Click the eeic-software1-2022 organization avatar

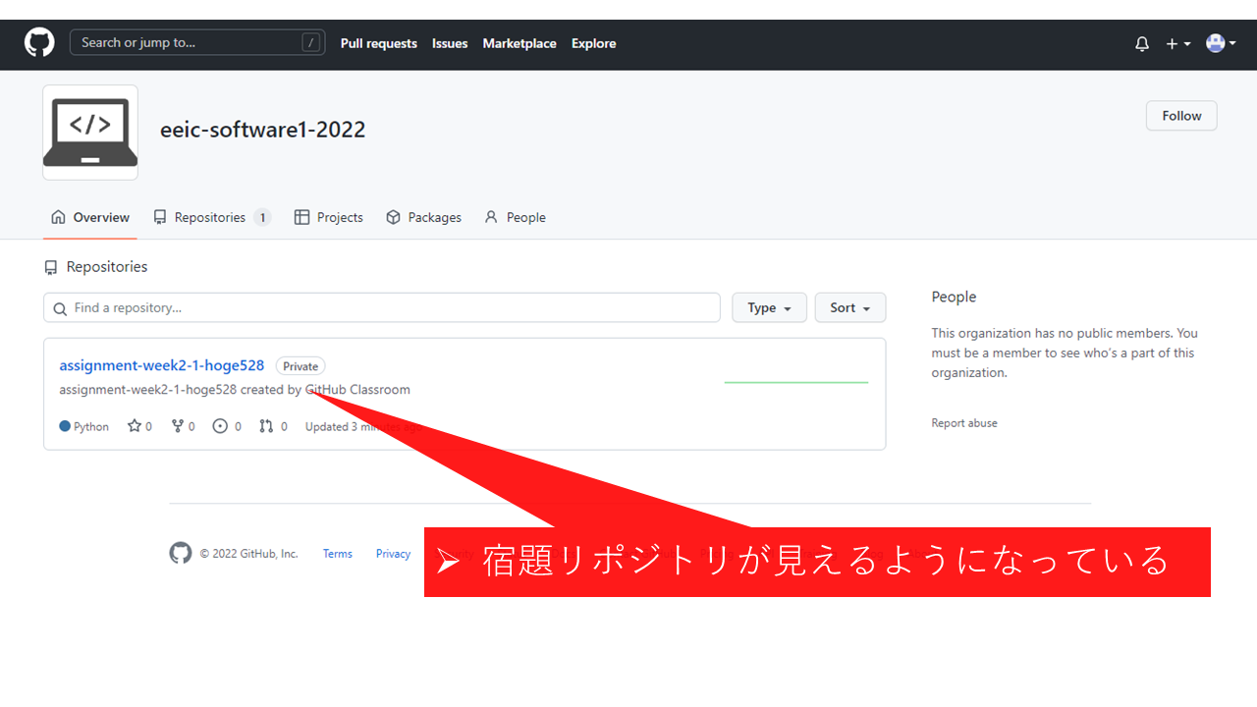(90, 133)
